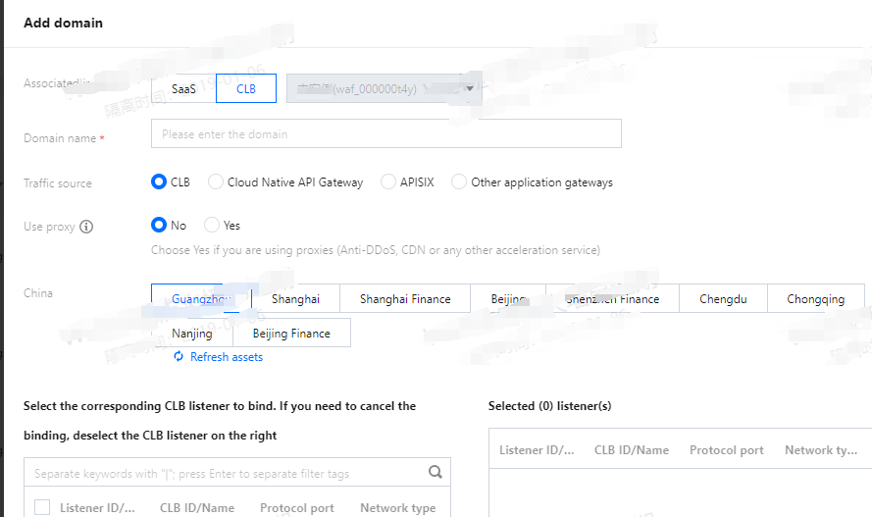Select the CLB instance type tab
872x517 pixels.
246,89
